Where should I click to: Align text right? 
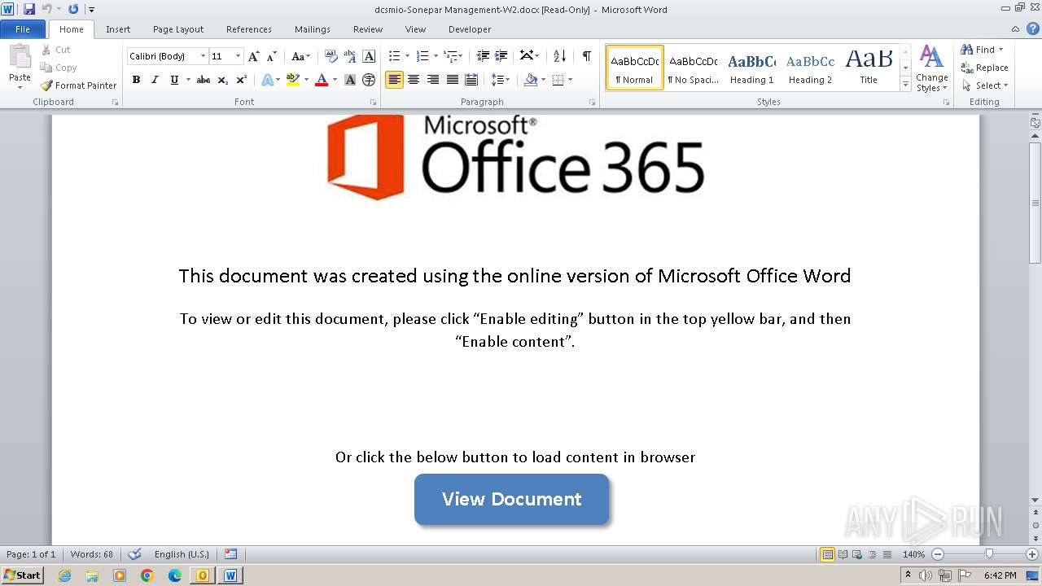pos(433,80)
